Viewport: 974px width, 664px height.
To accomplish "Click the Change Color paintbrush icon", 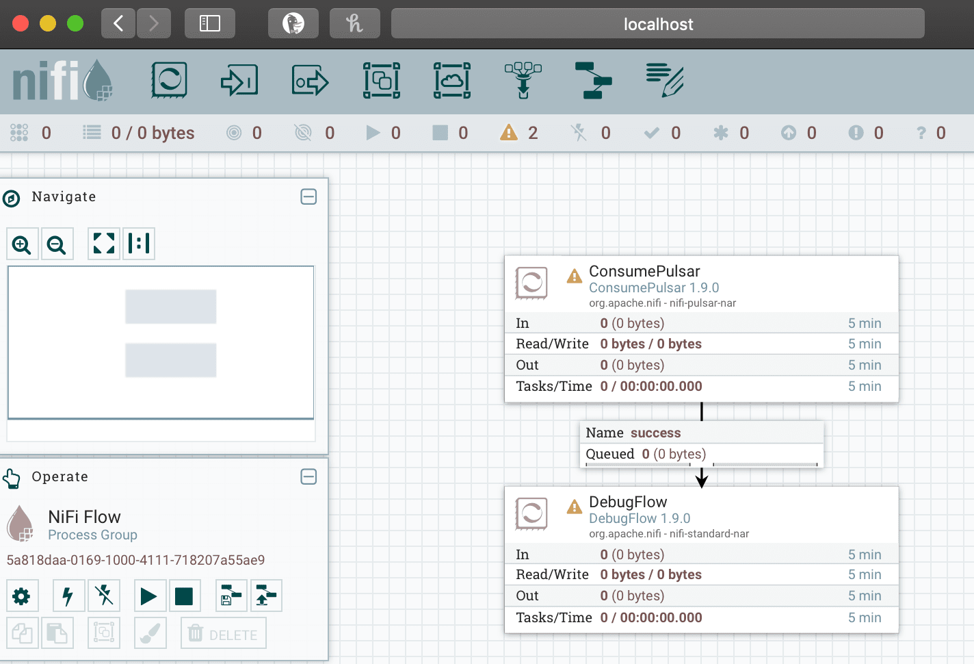I will 150,633.
